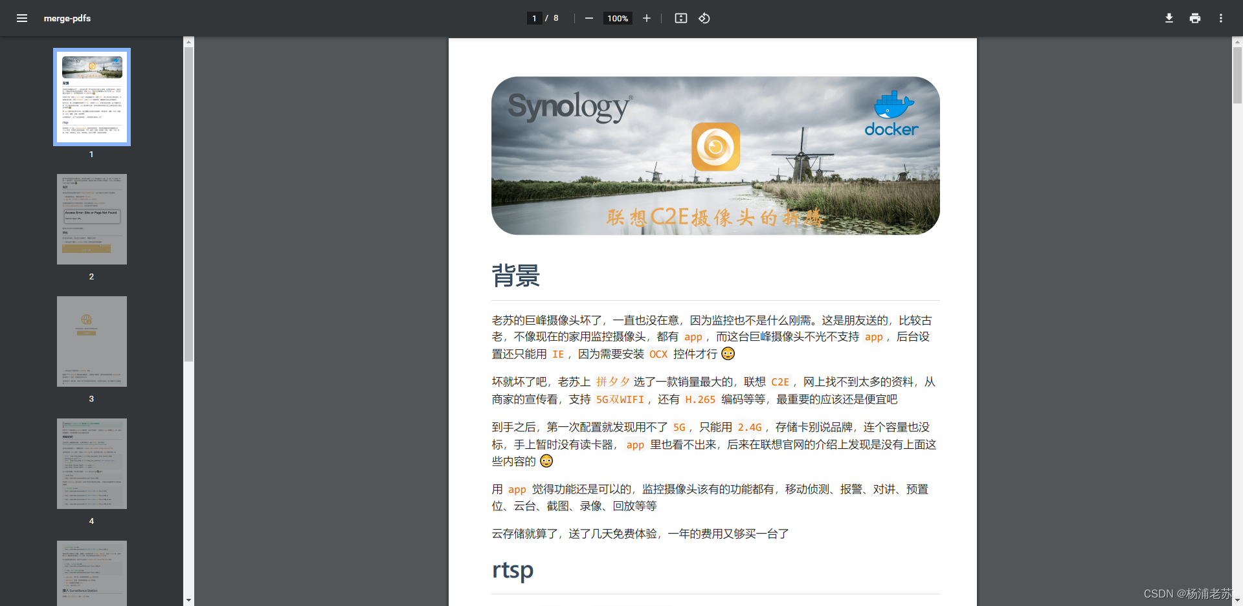Select page 1 thumbnail
The height and width of the screenshot is (606, 1243).
(92, 97)
